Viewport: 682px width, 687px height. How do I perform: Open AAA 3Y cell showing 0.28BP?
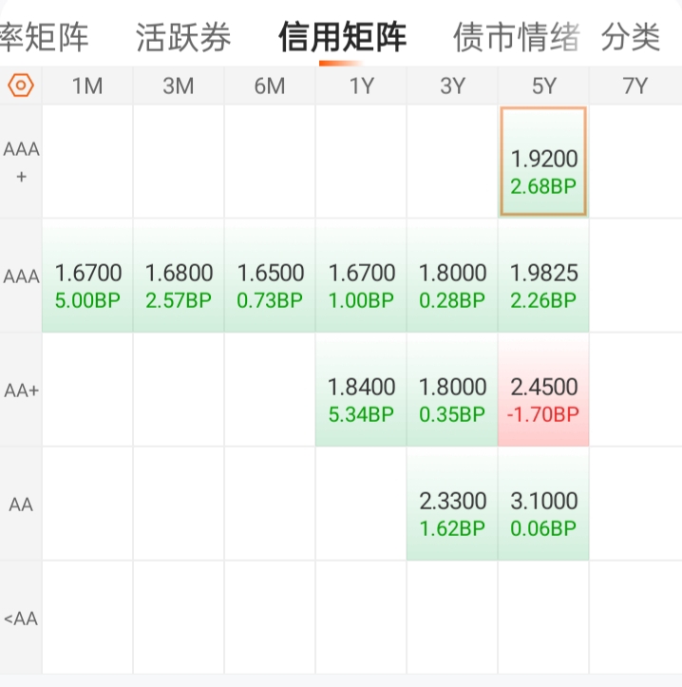coord(452,276)
